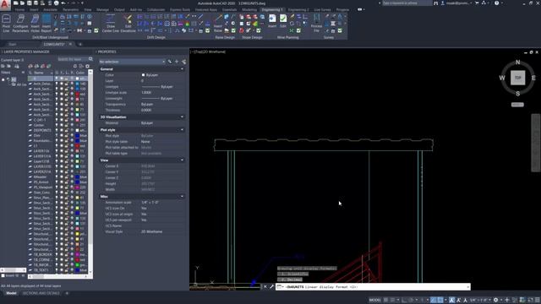This screenshot has height=304, width=541.
Task: Click the Insert Holes ribbon tool
Action: coord(36,24)
